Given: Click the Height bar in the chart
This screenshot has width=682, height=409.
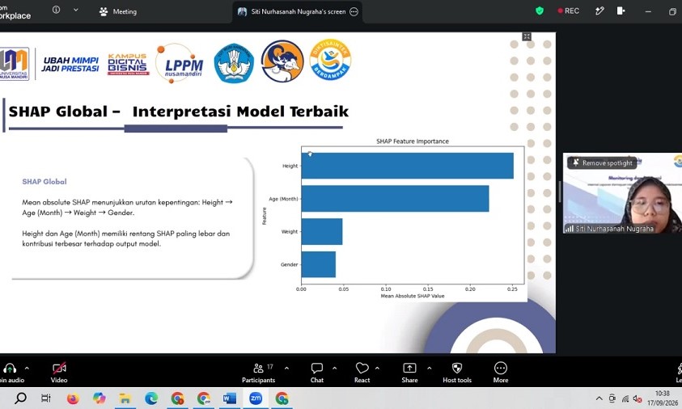Looking at the screenshot, I should (407, 166).
